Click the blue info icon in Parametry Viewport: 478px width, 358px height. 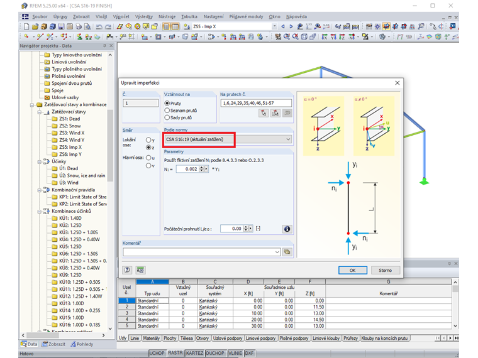pos(287,229)
